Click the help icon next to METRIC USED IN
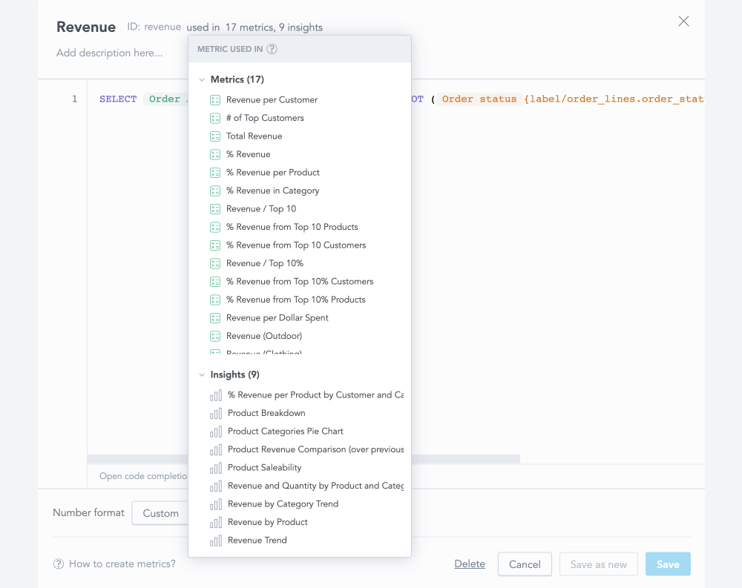 click(273, 49)
